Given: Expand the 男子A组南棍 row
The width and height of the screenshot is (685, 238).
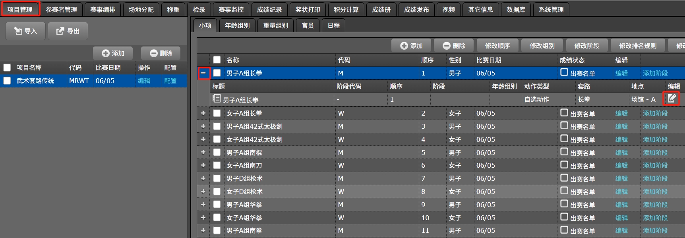Looking at the screenshot, I should click(x=203, y=152).
